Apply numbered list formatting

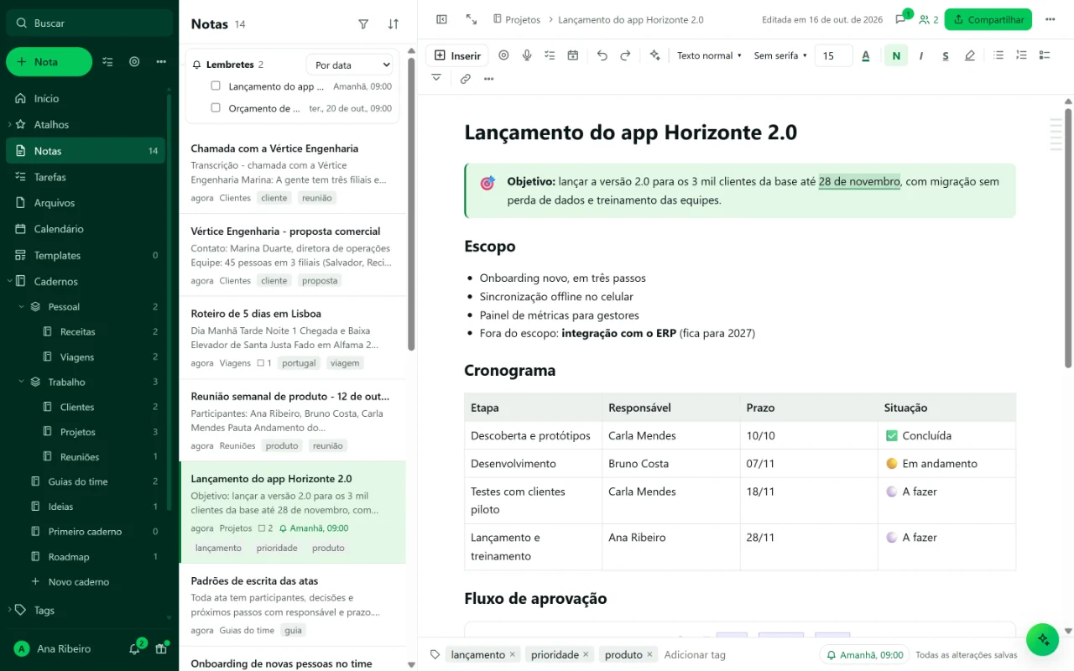(x=1021, y=55)
